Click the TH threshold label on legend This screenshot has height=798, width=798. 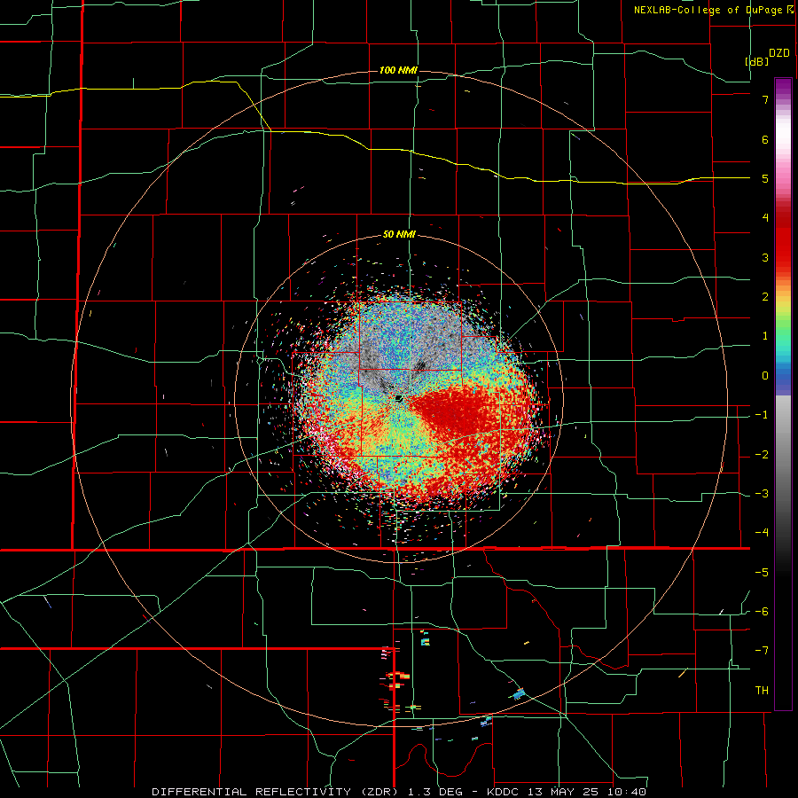[x=762, y=691]
